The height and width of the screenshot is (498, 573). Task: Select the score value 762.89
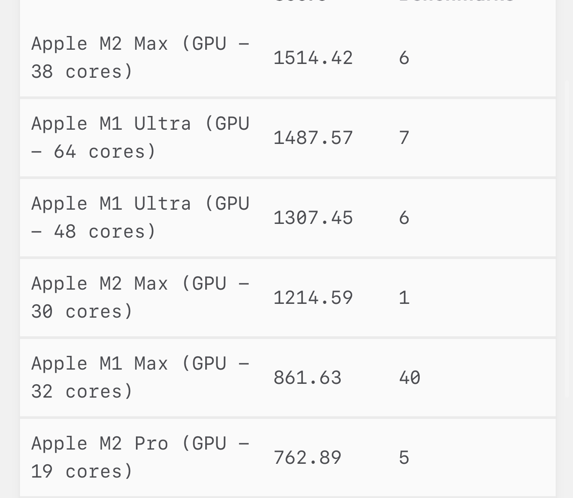coord(307,458)
